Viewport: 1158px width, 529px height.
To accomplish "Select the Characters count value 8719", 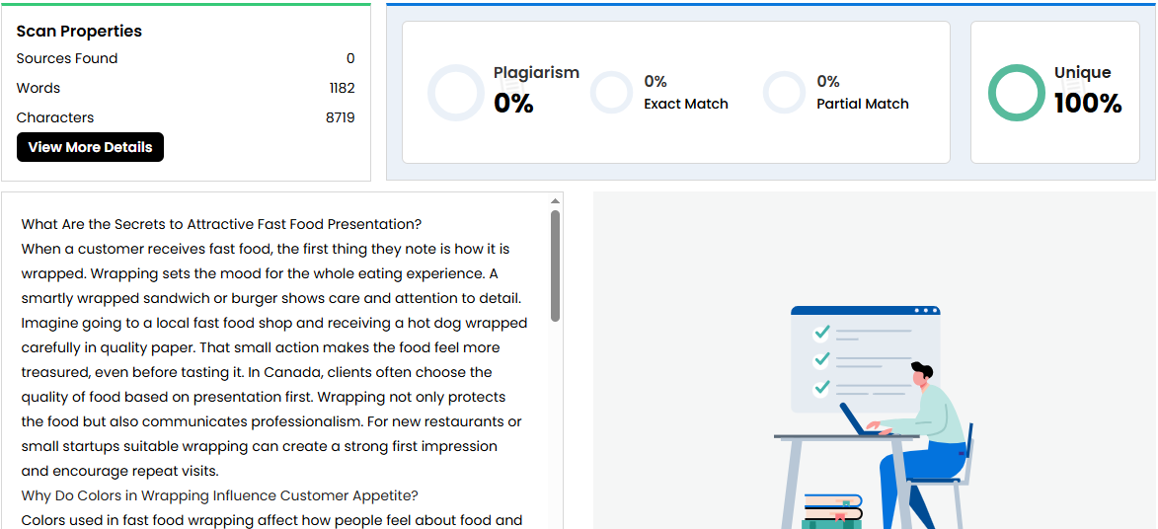I will point(340,117).
